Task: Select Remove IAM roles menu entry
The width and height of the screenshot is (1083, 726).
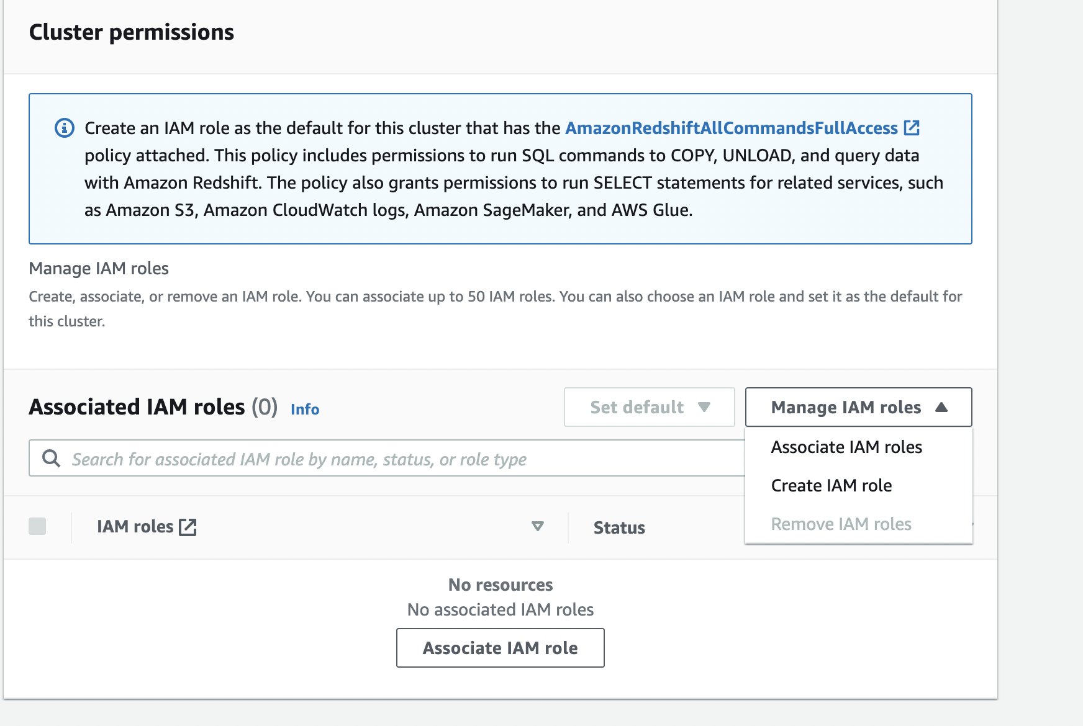Action: [x=841, y=524]
